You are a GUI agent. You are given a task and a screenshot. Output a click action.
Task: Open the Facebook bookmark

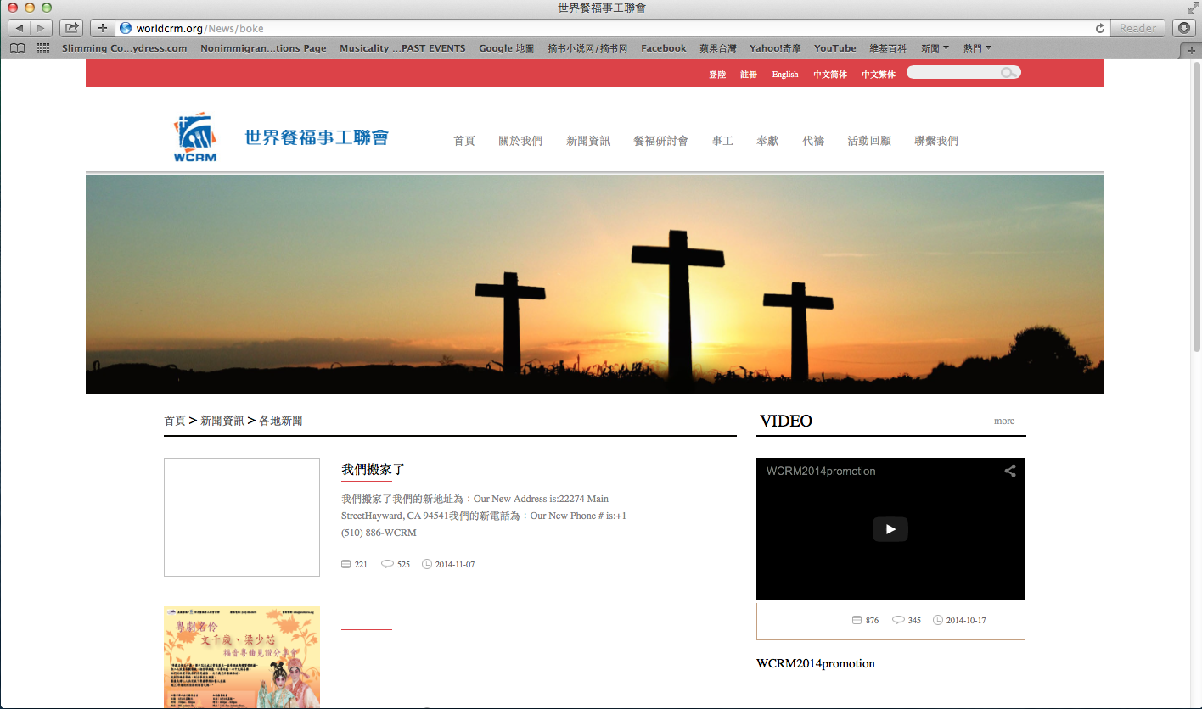coord(664,48)
